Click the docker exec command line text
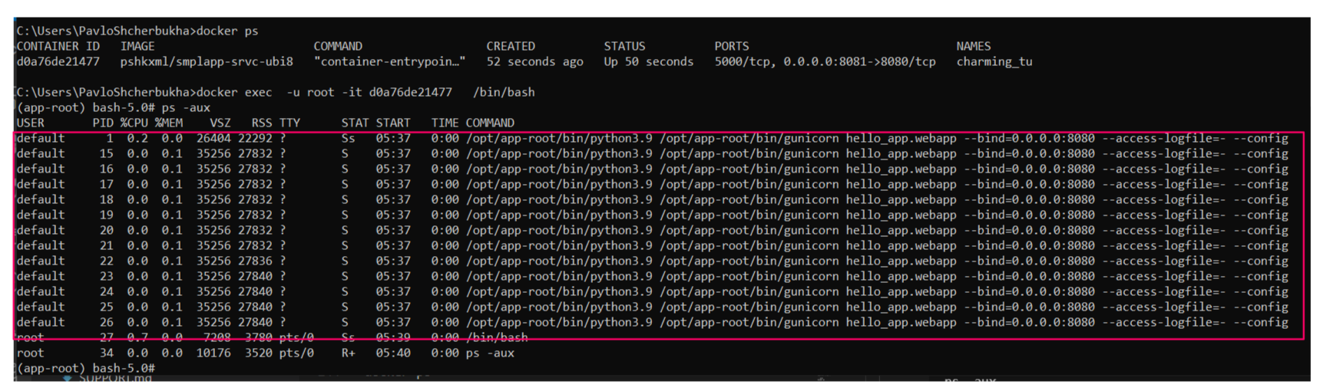1340x391 pixels. pos(365,92)
